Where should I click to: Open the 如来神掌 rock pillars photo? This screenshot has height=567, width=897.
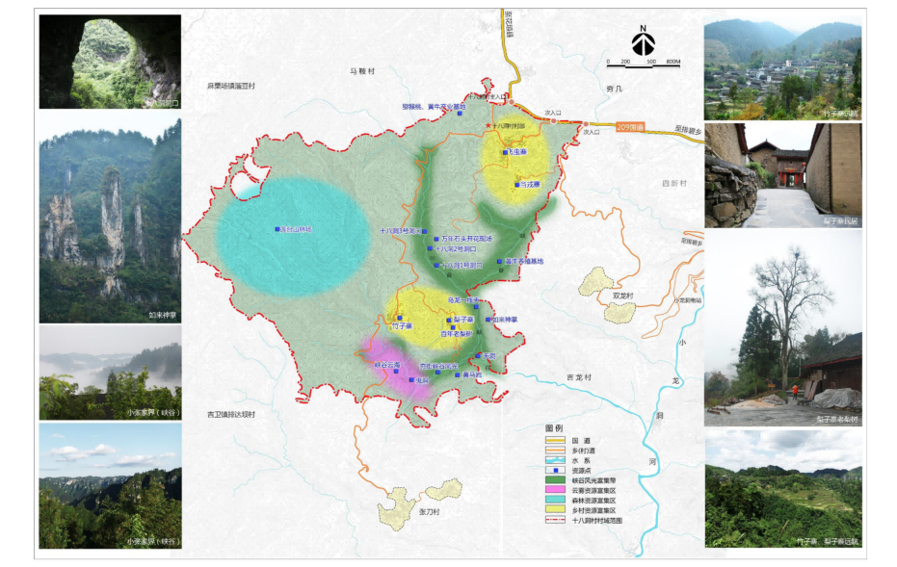click(x=110, y=218)
